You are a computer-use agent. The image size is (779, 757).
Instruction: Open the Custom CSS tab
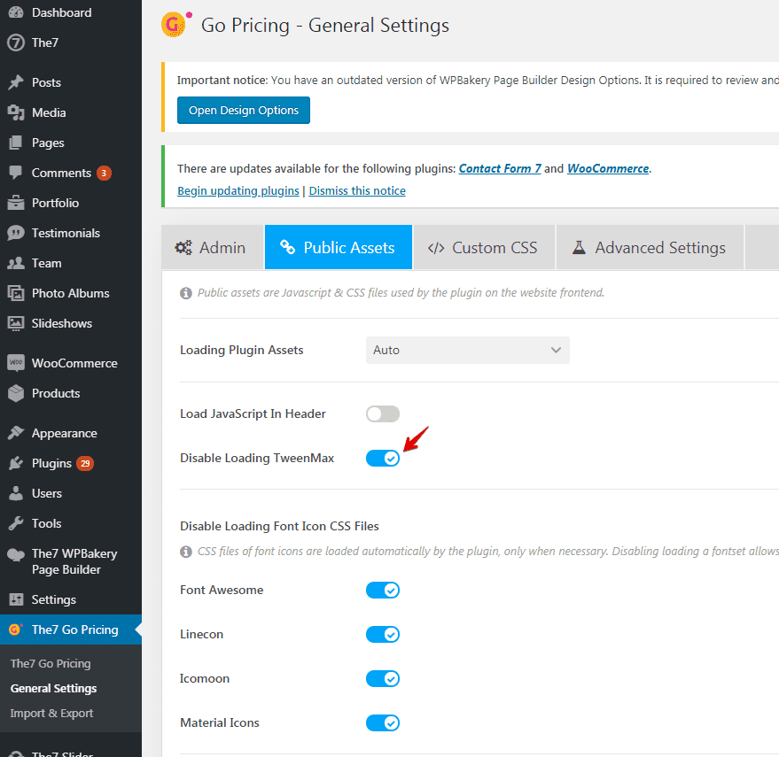pos(484,247)
